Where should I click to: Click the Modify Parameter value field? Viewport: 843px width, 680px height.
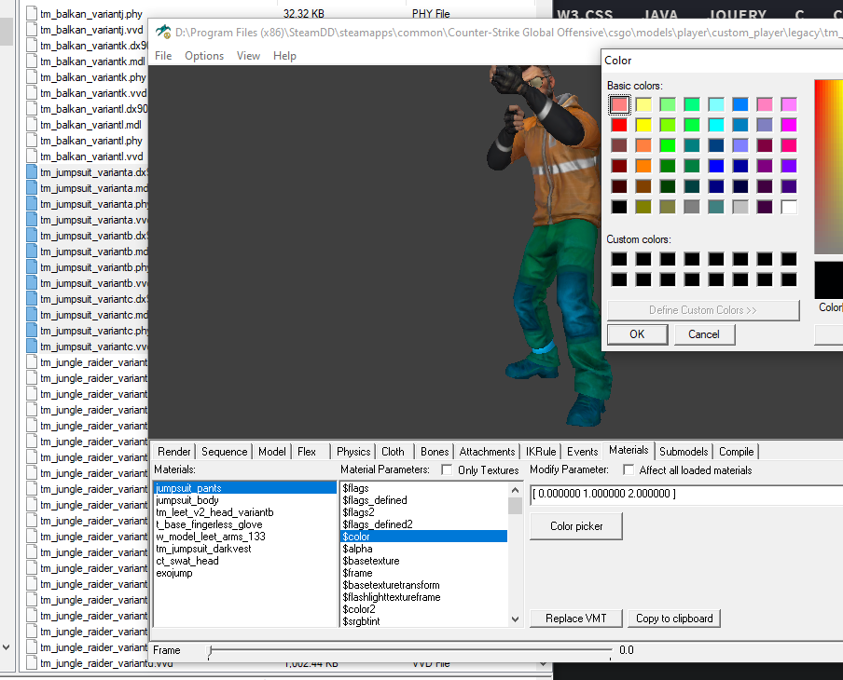coord(686,494)
